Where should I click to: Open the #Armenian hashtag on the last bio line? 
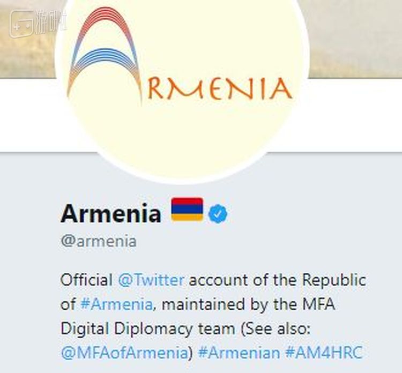239,353
